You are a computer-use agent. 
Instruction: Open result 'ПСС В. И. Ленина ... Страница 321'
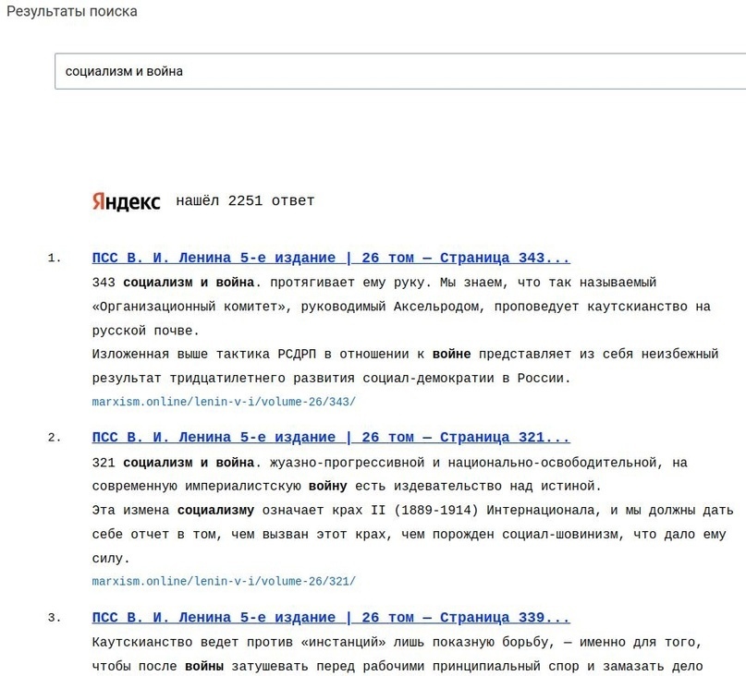point(331,437)
